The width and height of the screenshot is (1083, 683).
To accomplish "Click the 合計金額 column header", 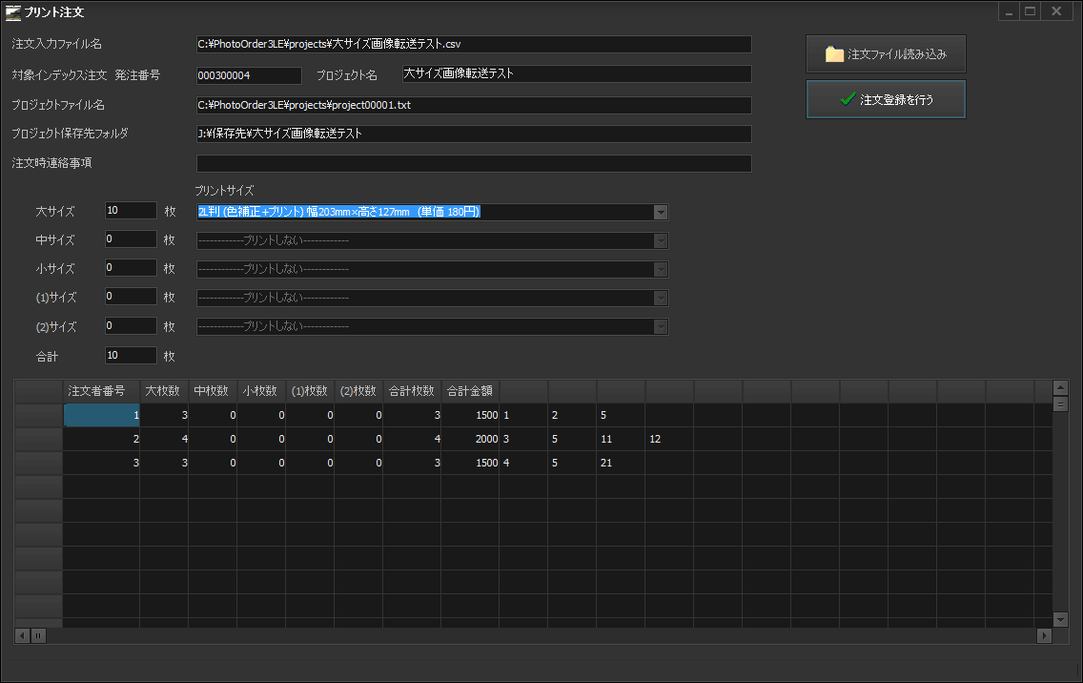I will tap(470, 391).
